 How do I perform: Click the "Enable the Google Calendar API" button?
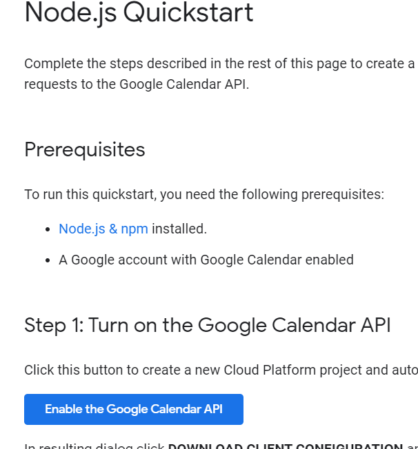[x=134, y=409]
